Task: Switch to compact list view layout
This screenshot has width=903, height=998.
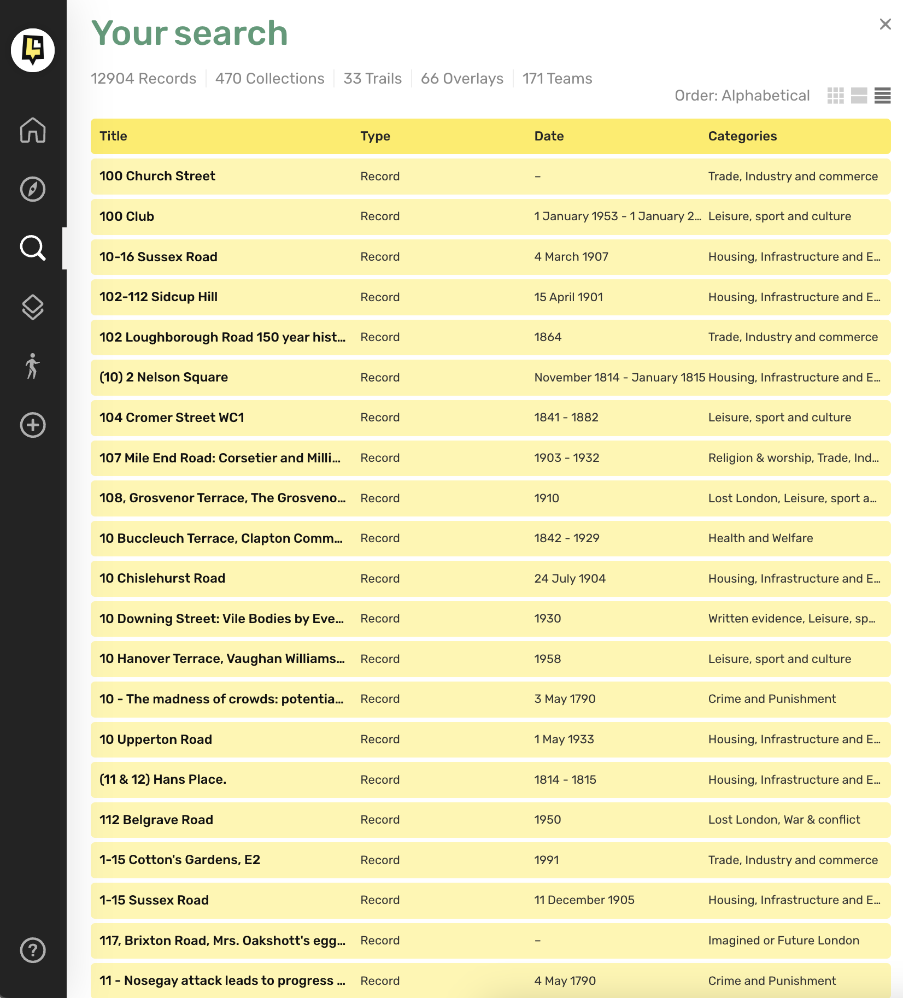Action: pyautogui.click(x=882, y=96)
